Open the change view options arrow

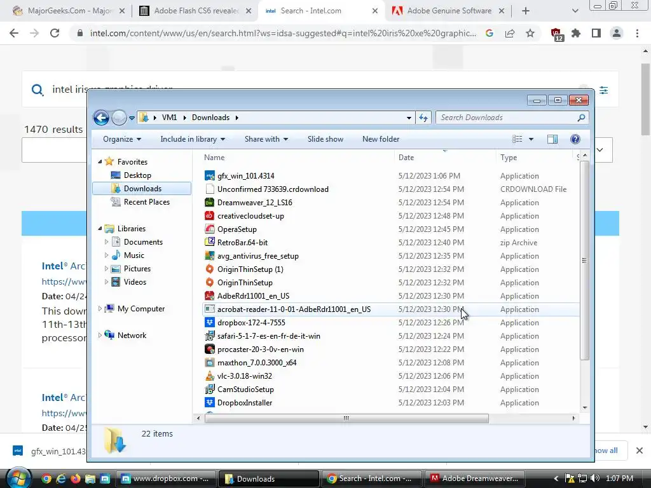coord(531,139)
